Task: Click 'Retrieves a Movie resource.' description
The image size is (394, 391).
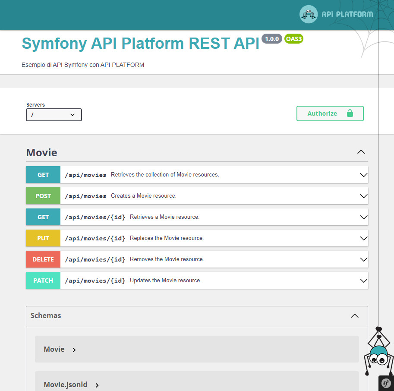Action: 164,217
